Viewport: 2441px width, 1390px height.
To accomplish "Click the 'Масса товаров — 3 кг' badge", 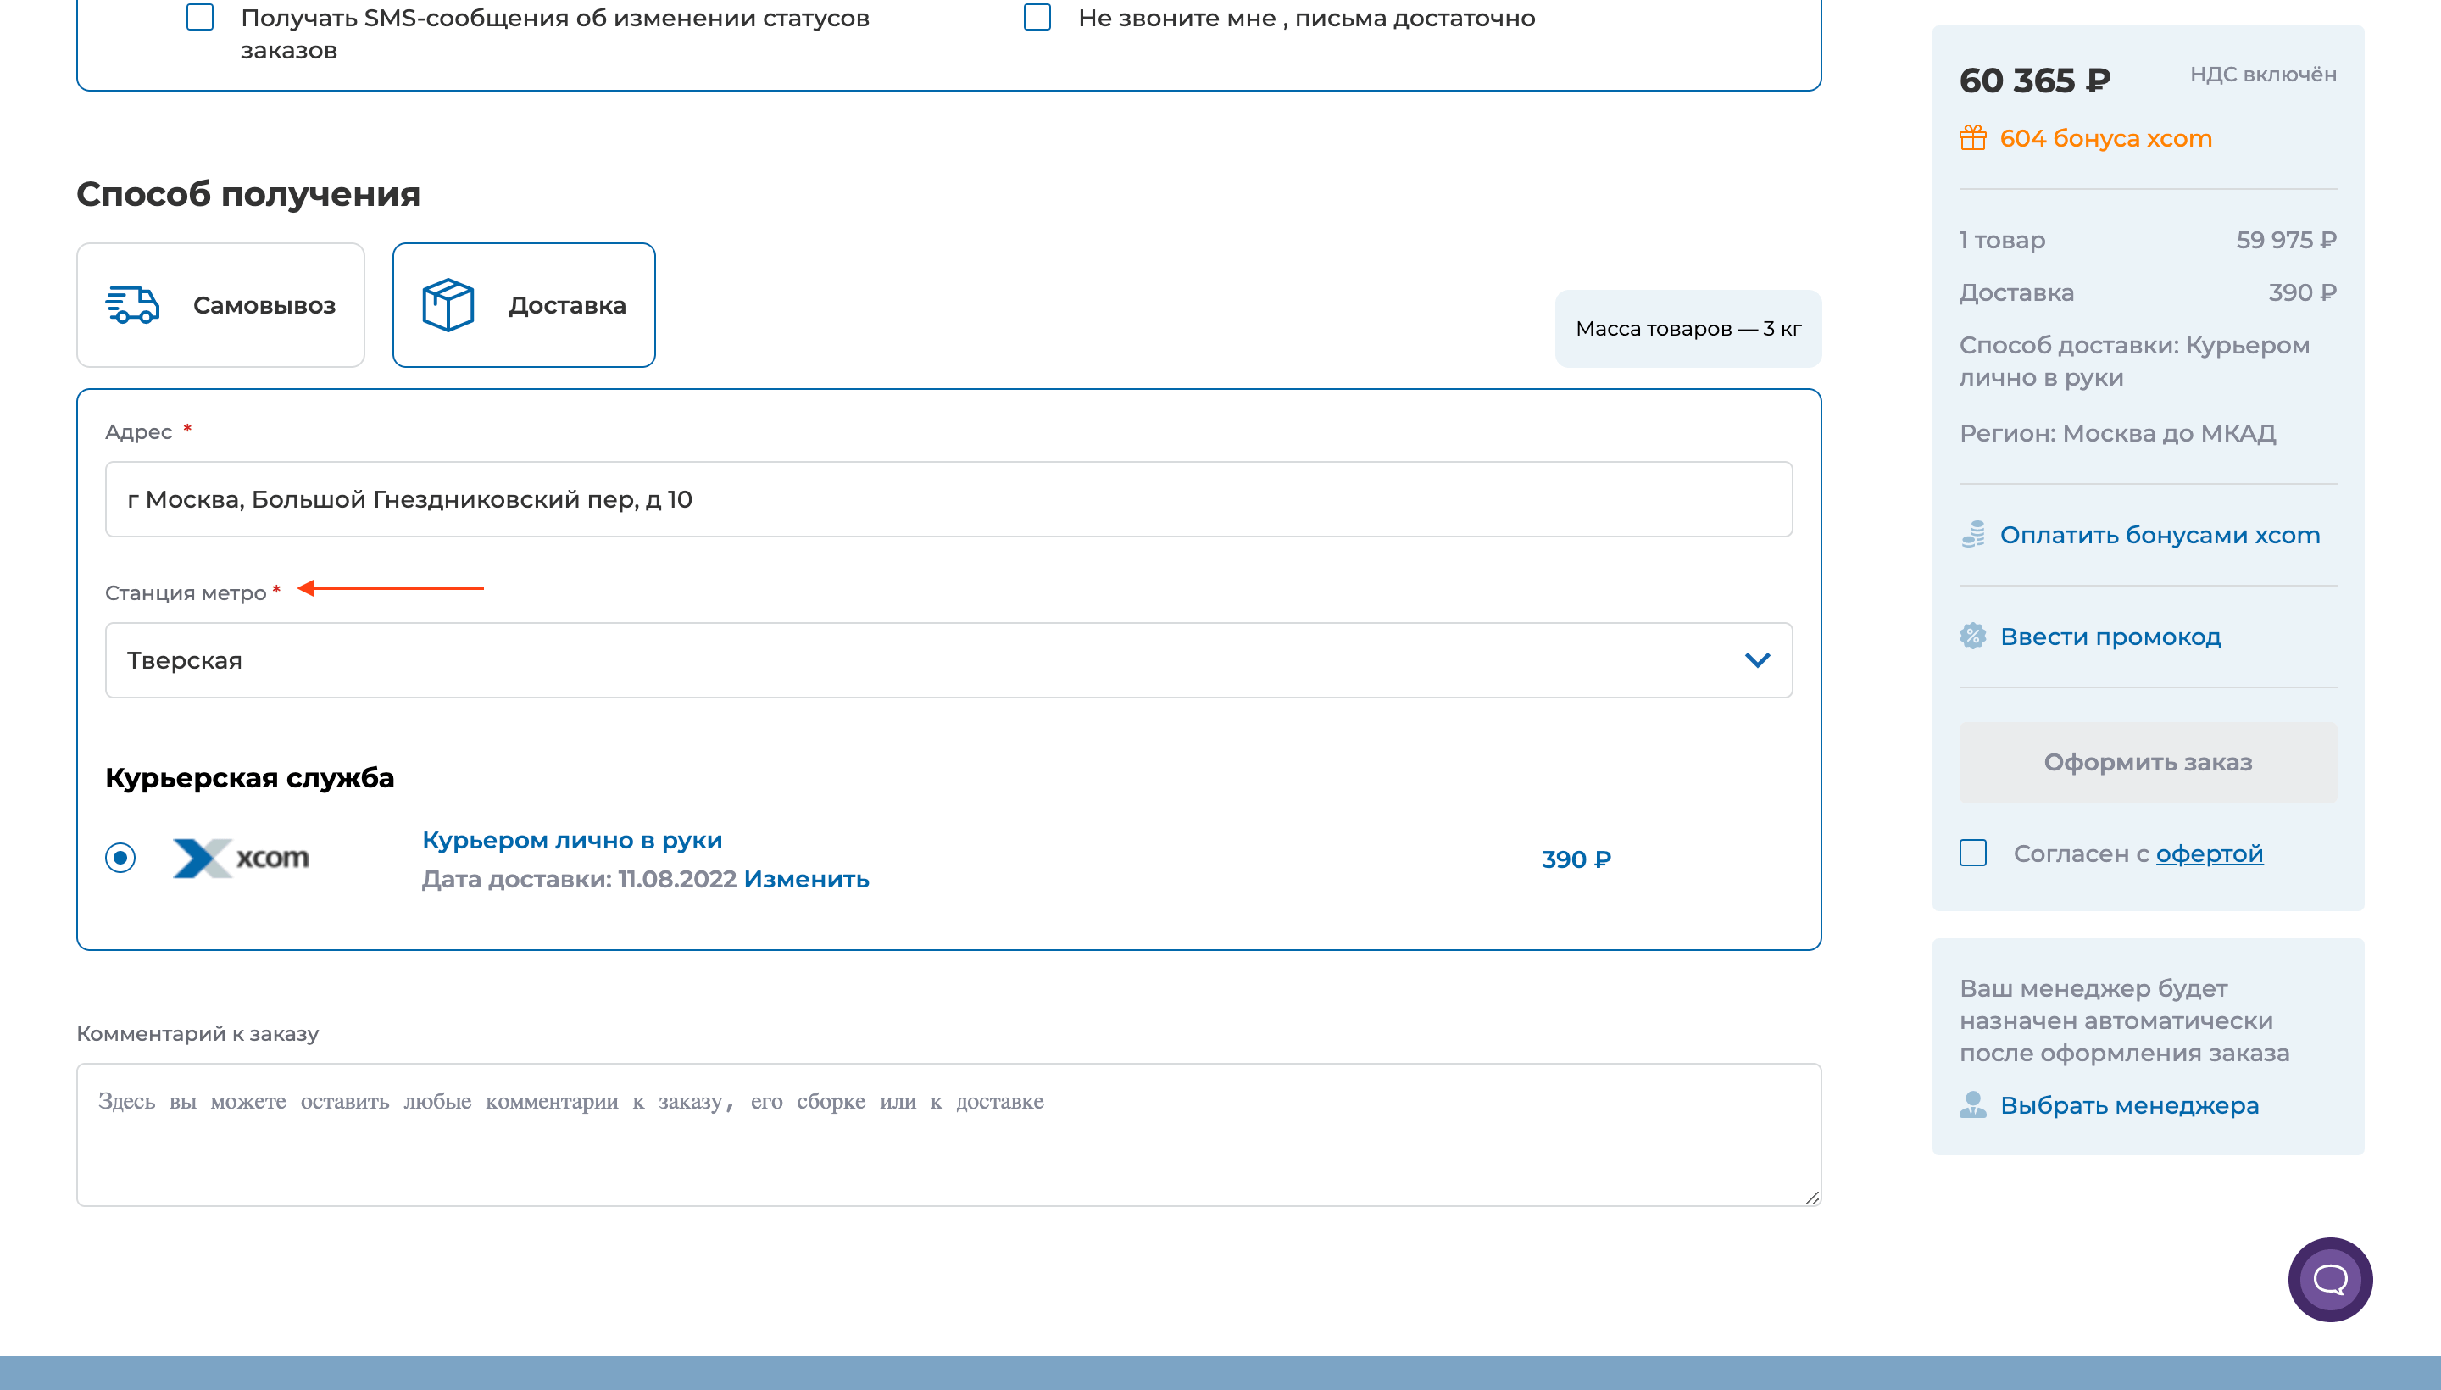I will 1687,328.
